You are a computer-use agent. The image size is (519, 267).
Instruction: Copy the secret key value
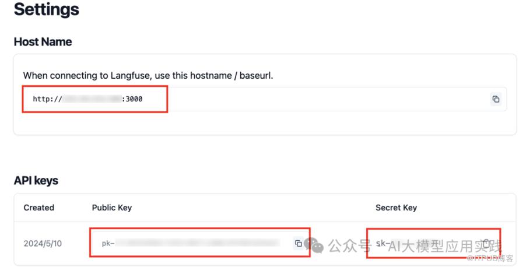486,243
